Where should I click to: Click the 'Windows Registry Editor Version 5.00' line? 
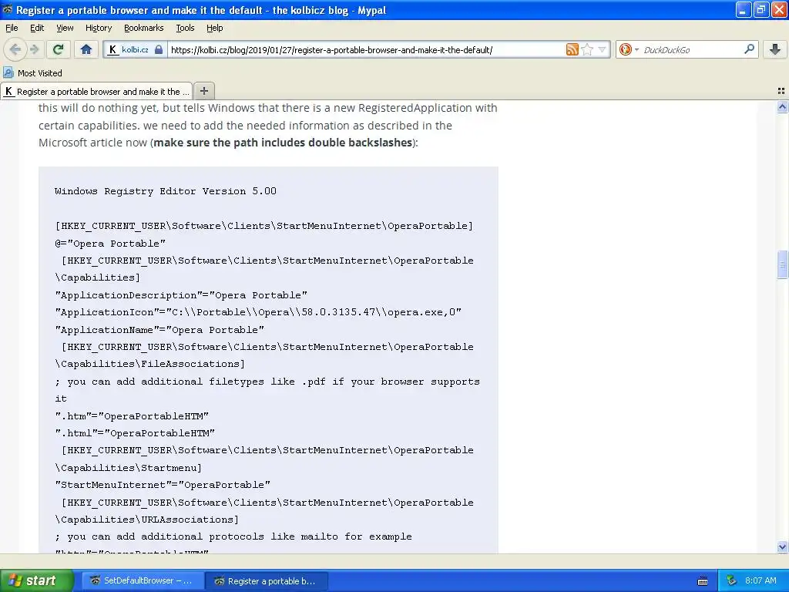(166, 191)
